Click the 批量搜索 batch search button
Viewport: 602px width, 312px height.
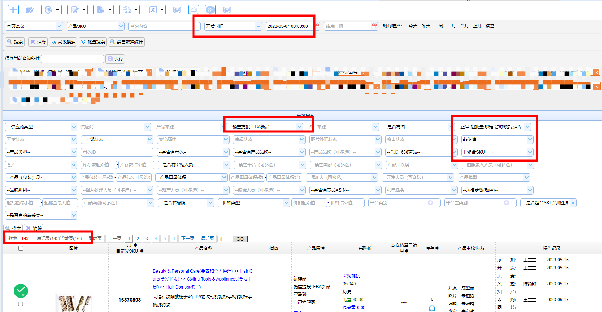point(93,42)
